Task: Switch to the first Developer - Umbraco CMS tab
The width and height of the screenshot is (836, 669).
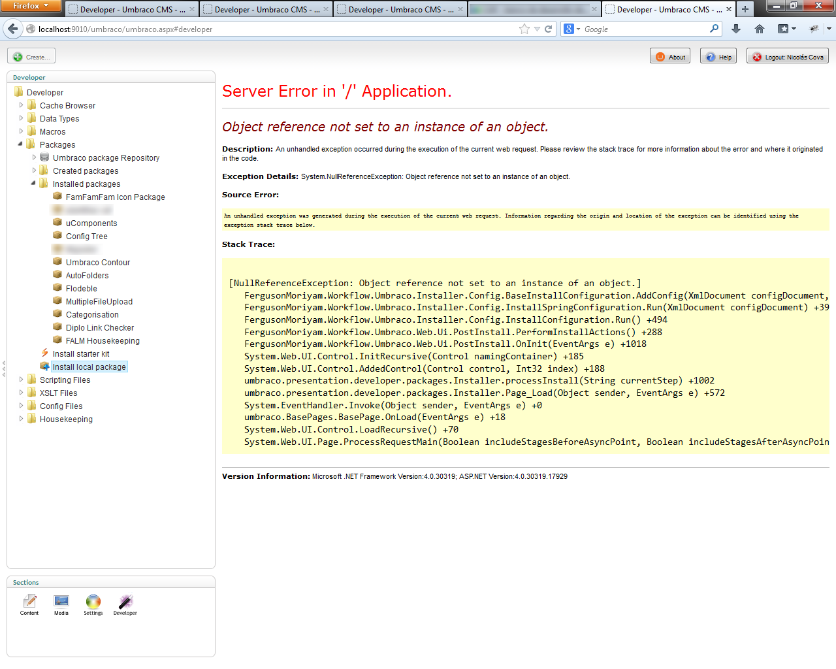Action: [131, 9]
